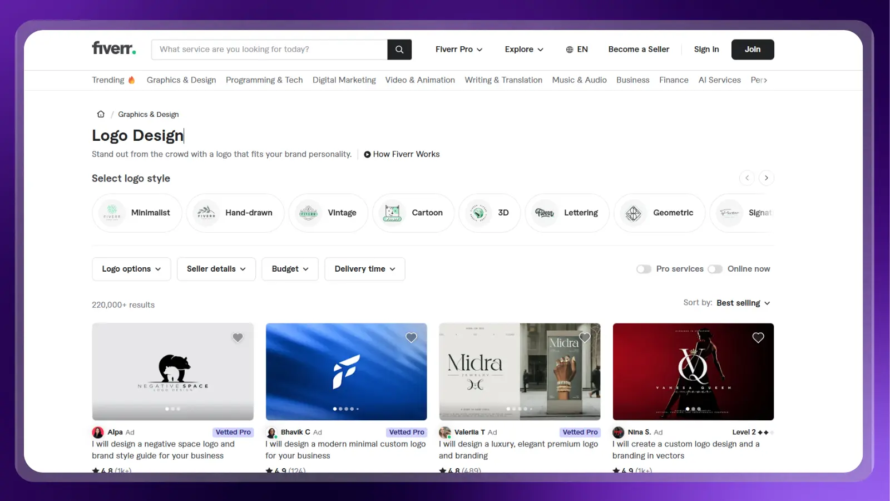This screenshot has width=890, height=501.
Task: Open Writing & Translation category
Action: click(503, 80)
